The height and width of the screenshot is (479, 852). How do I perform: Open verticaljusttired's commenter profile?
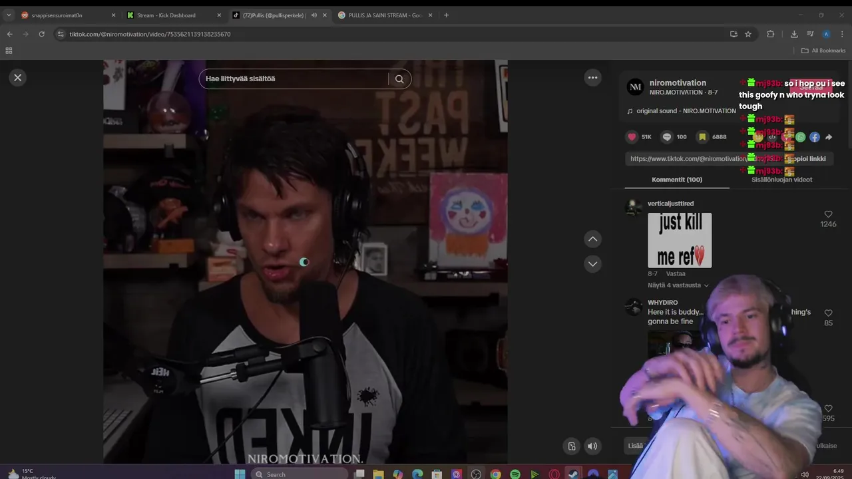670,204
